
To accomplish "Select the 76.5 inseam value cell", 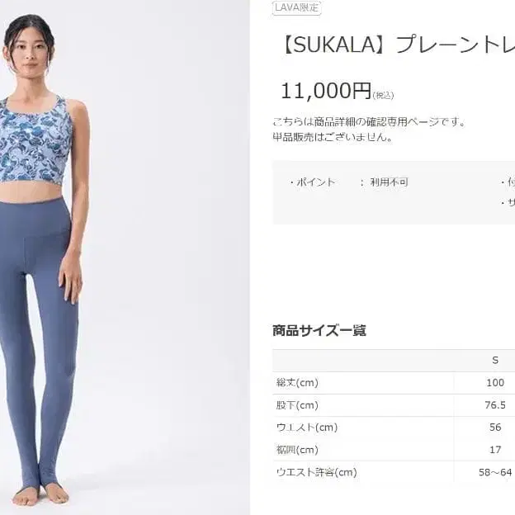I will [495, 405].
